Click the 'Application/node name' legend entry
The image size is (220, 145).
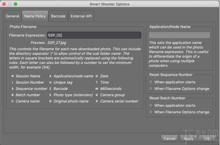tap(73, 76)
